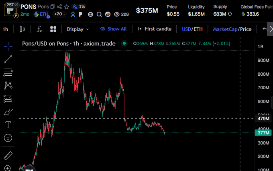
Task: Open the candlestick chart type selector
Action: pos(22,29)
